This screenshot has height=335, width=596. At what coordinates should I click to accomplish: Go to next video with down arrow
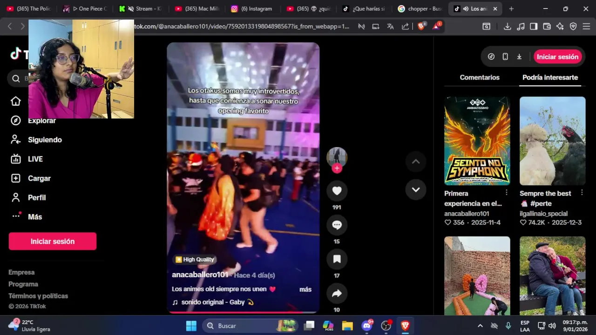[x=416, y=190]
